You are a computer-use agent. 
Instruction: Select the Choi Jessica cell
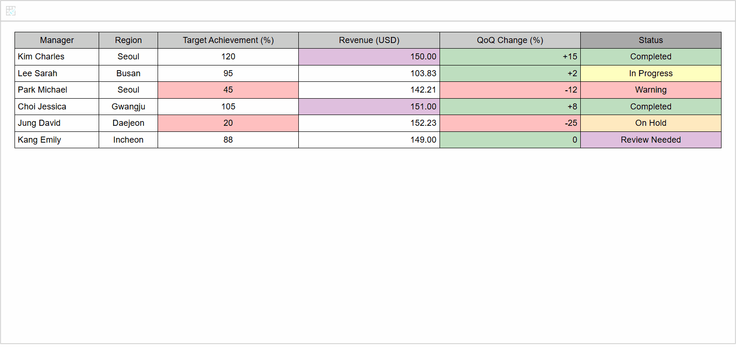pyautogui.click(x=57, y=107)
